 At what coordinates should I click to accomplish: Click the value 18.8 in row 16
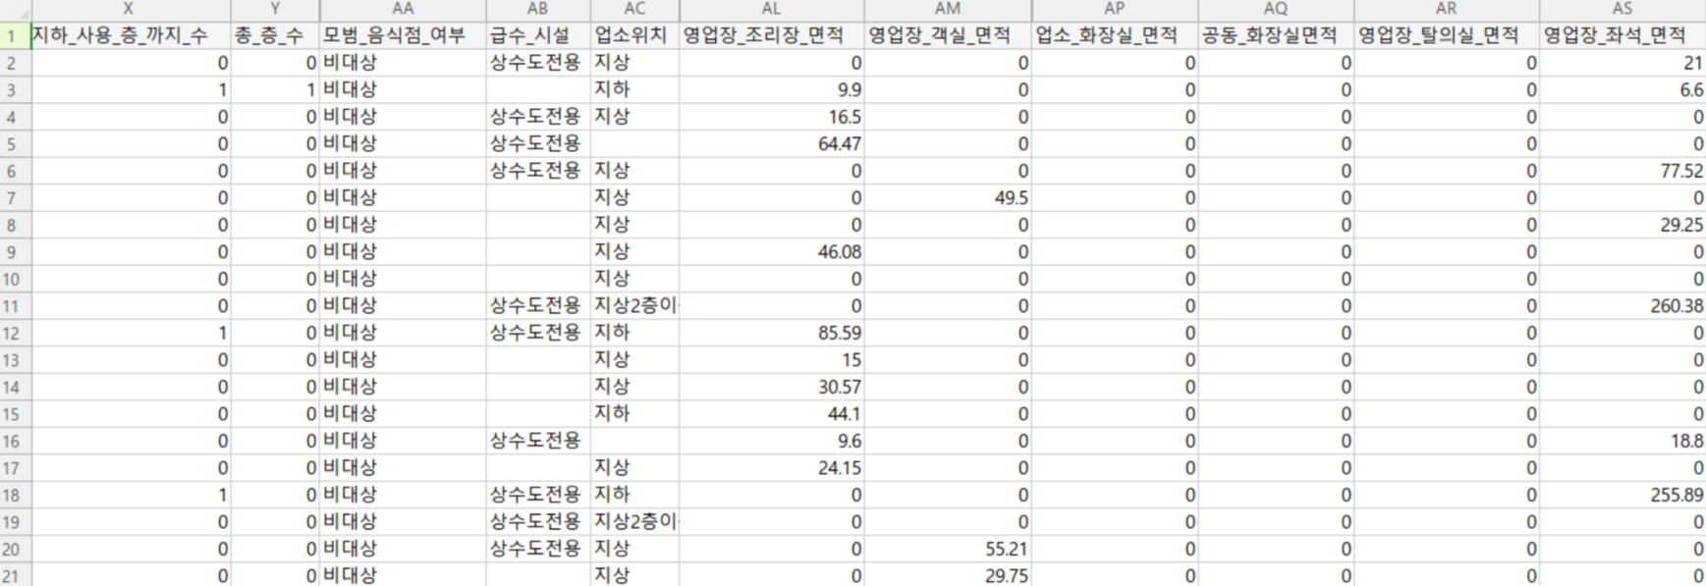click(1686, 441)
